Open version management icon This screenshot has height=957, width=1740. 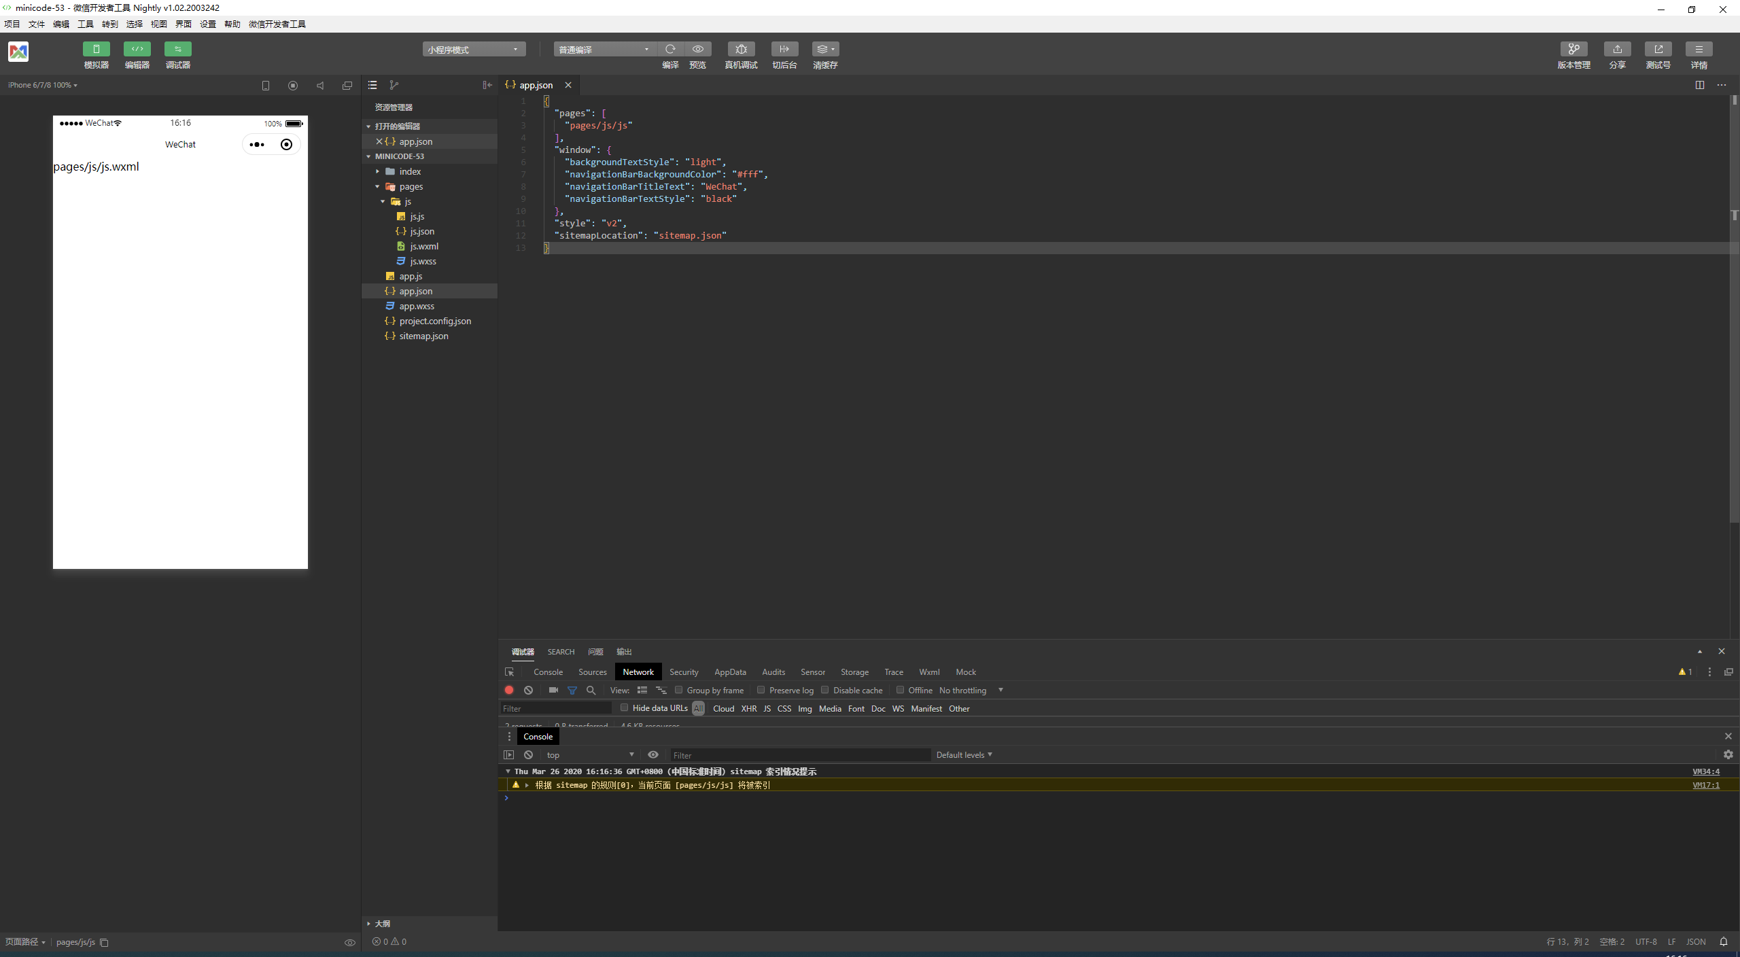click(1573, 49)
